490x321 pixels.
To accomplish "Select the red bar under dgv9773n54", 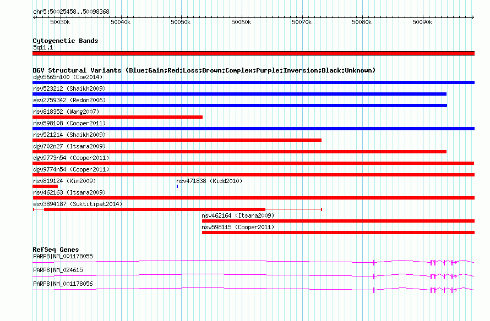I will [253, 163].
